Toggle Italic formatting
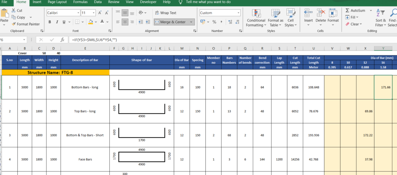This screenshot has height=175, width=397. click(x=57, y=22)
